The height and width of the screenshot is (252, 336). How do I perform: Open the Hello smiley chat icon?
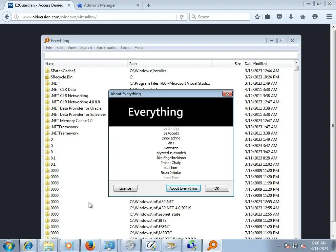(315, 17)
